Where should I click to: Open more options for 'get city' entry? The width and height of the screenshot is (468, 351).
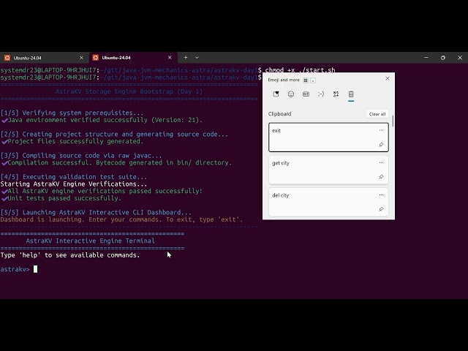(x=381, y=162)
